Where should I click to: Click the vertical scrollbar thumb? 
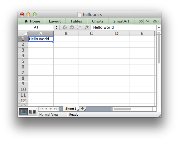pos(159,49)
